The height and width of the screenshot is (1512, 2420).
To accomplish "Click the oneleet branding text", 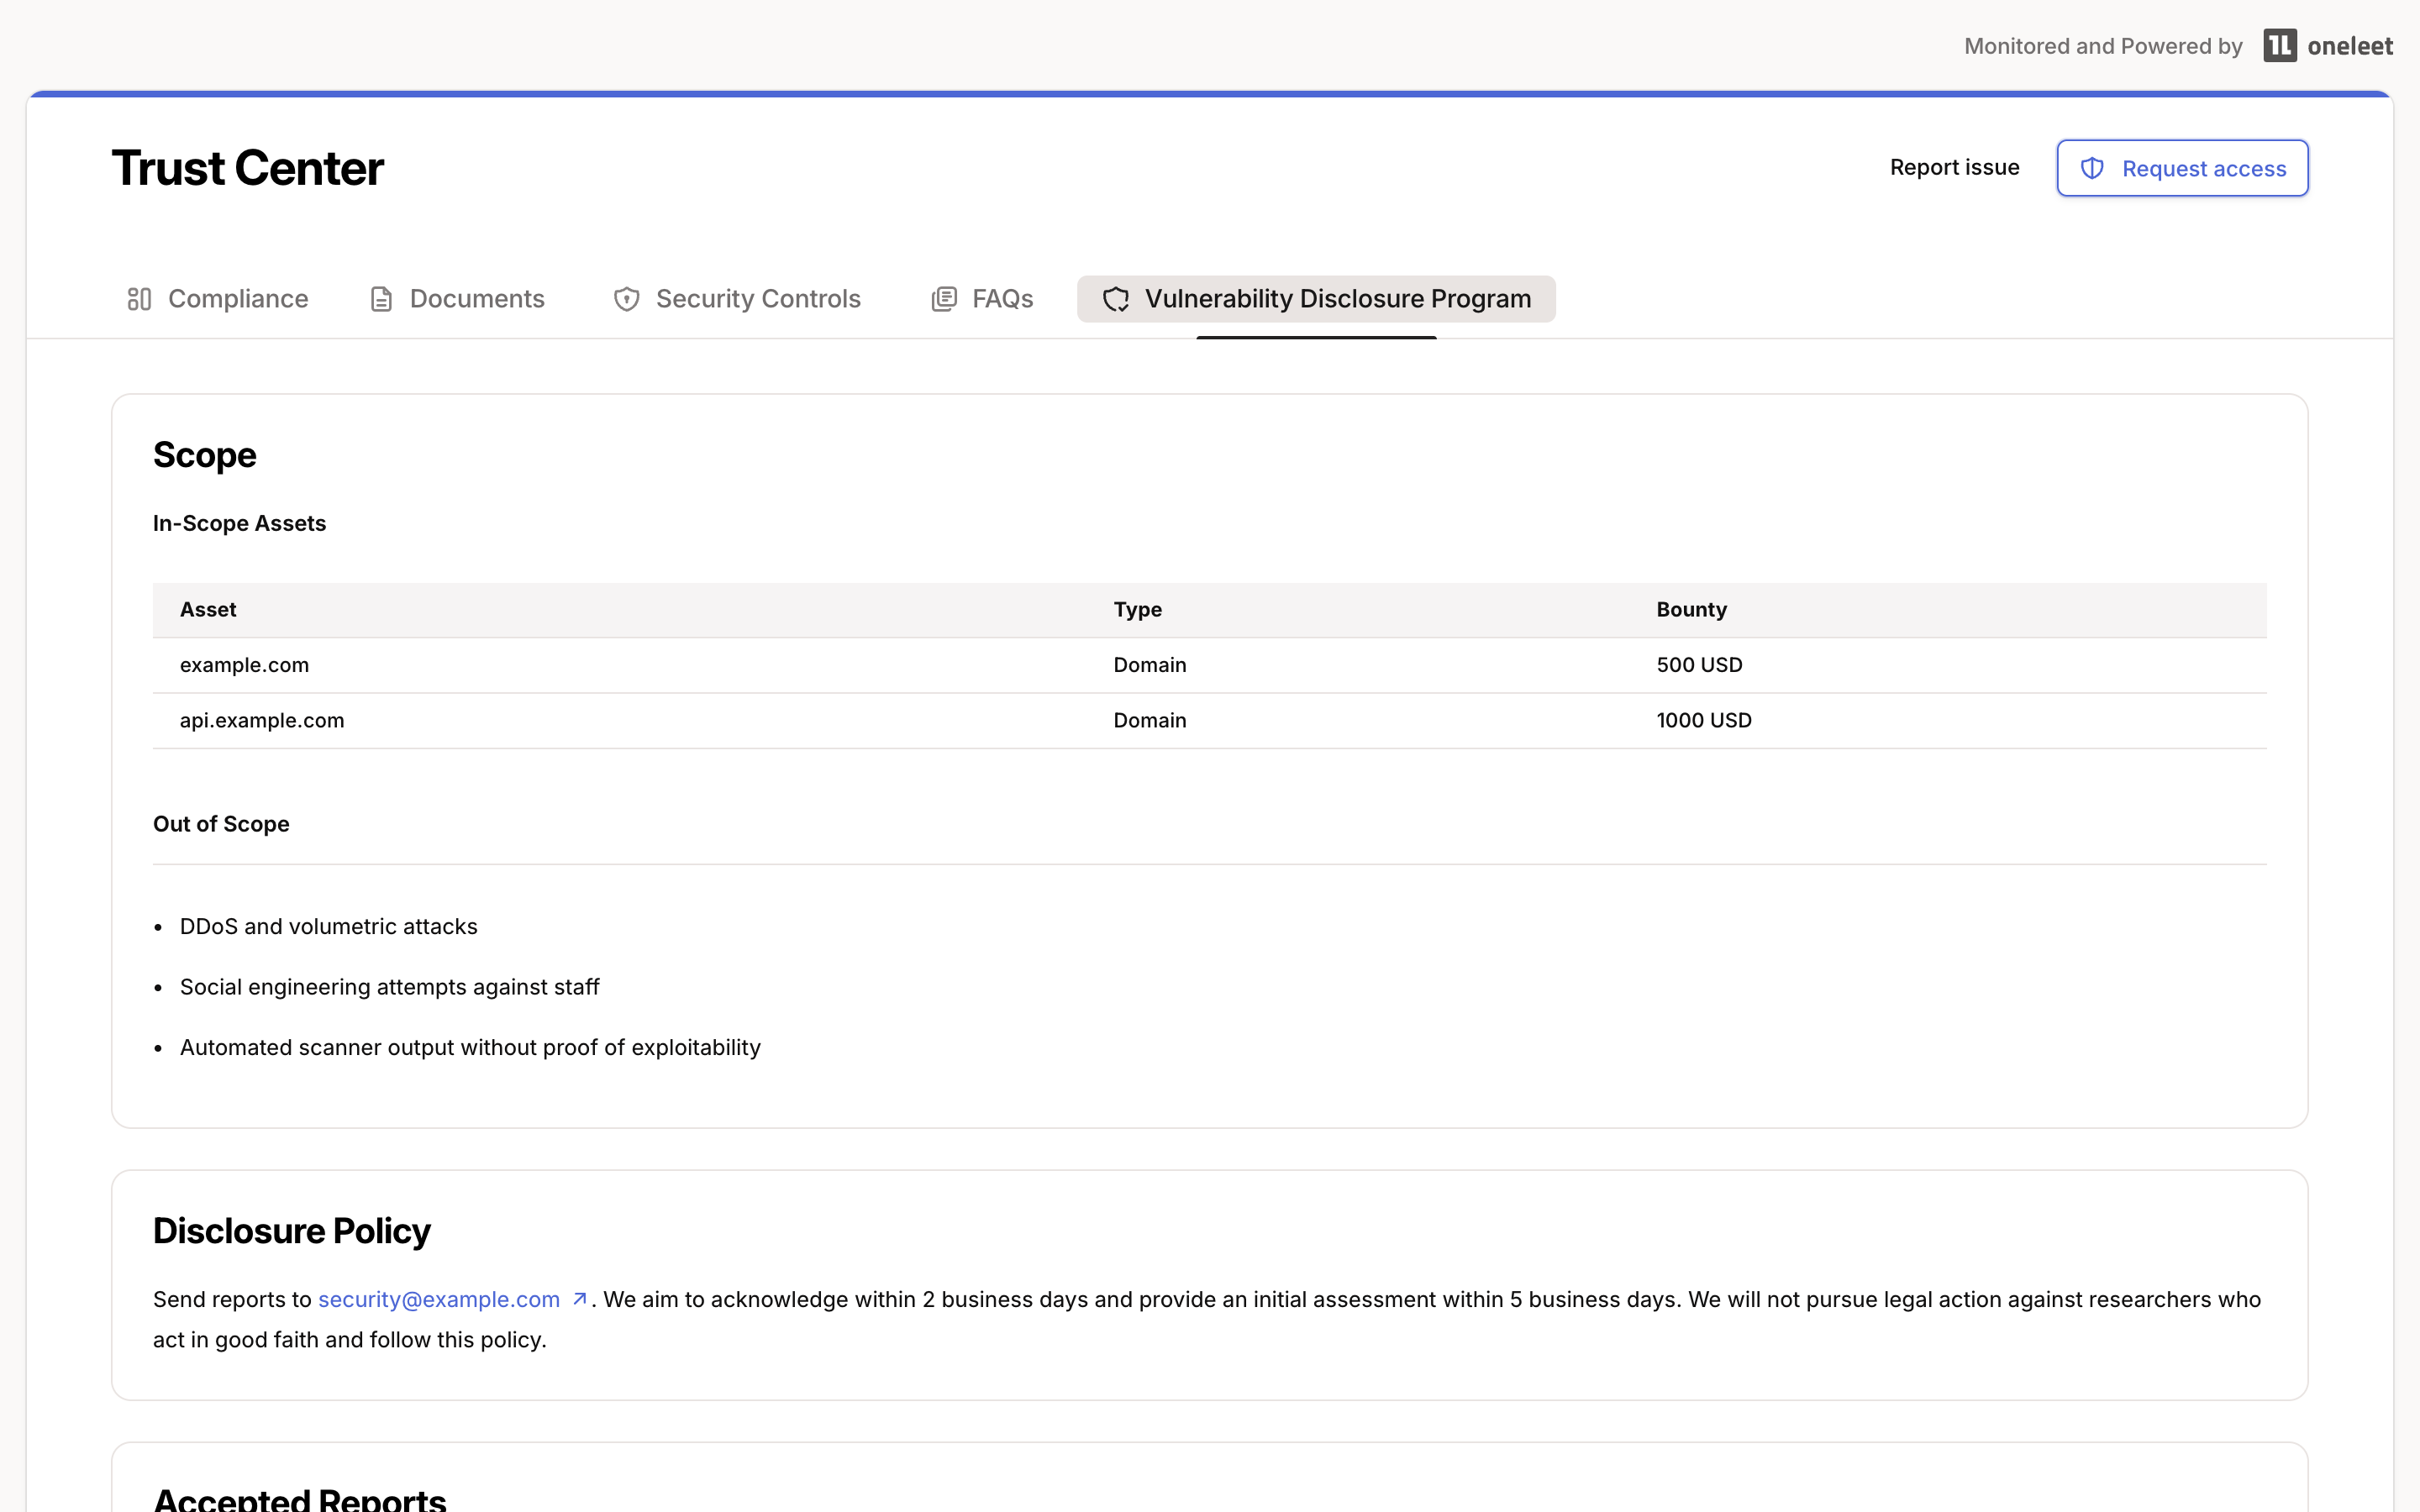I will click(2351, 45).
